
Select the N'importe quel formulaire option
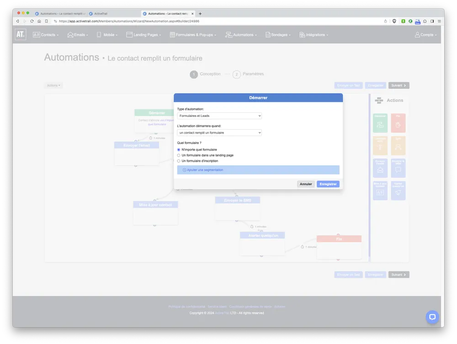[x=178, y=149]
